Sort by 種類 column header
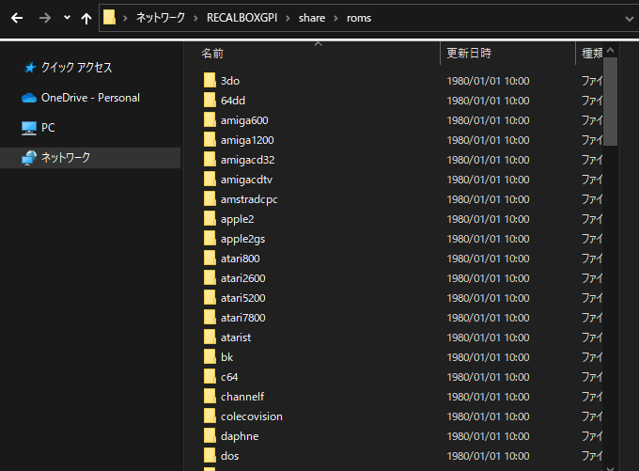Screen dimensions: 639x471 pyautogui.click(x=592, y=53)
